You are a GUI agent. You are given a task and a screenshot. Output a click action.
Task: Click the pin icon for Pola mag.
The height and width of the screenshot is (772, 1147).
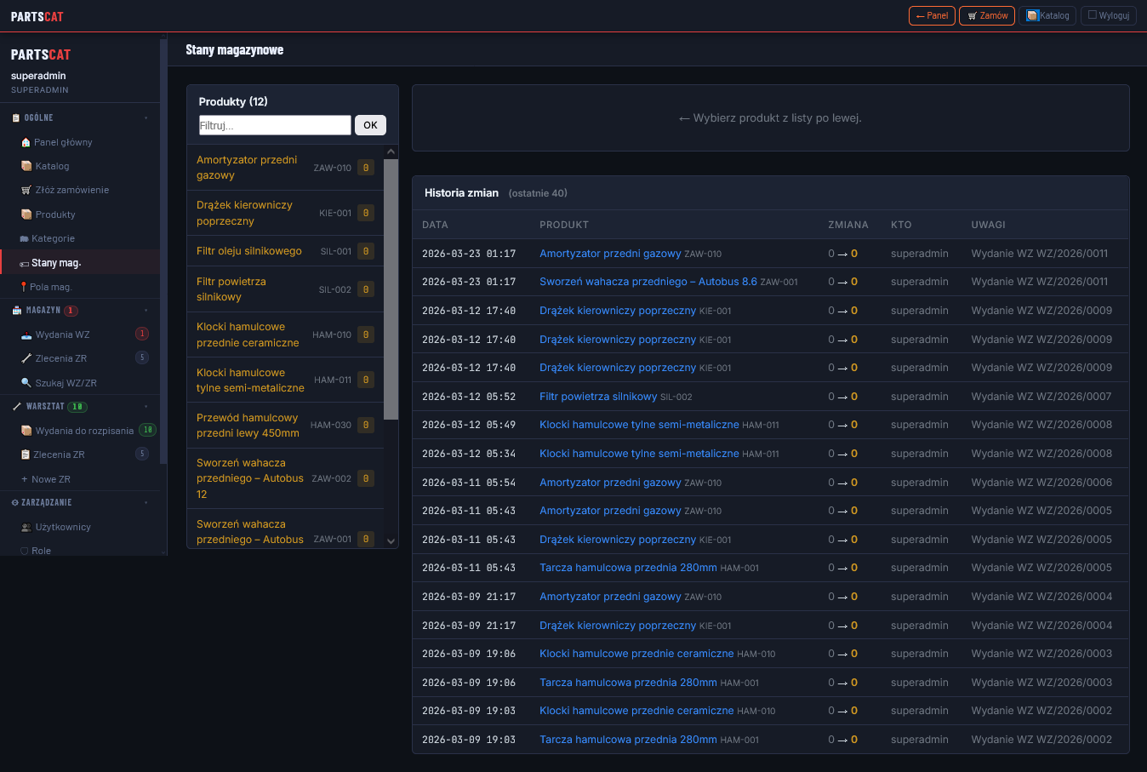coord(24,287)
